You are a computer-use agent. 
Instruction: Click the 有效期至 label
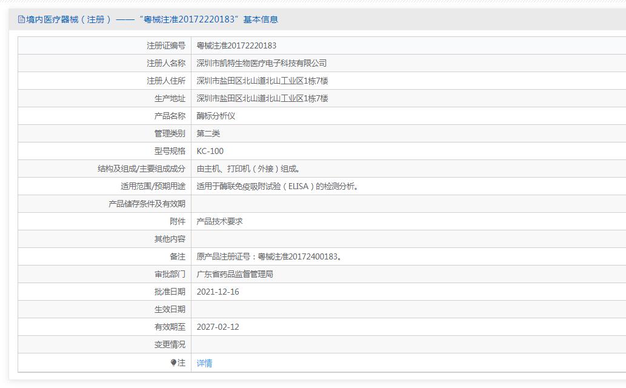click(x=170, y=327)
